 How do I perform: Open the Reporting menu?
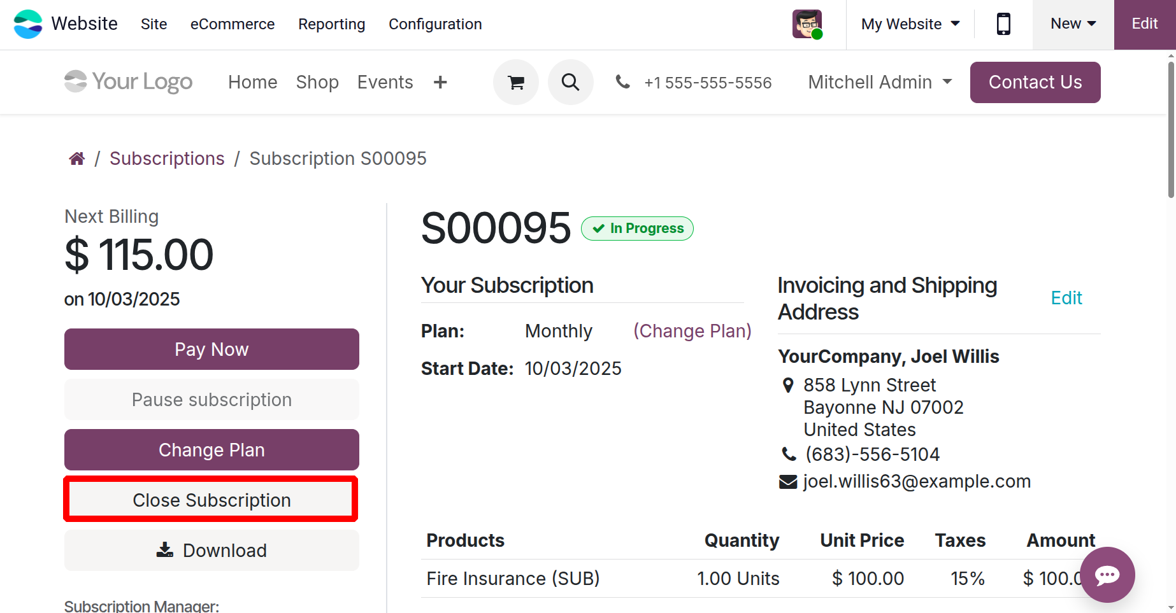331,24
